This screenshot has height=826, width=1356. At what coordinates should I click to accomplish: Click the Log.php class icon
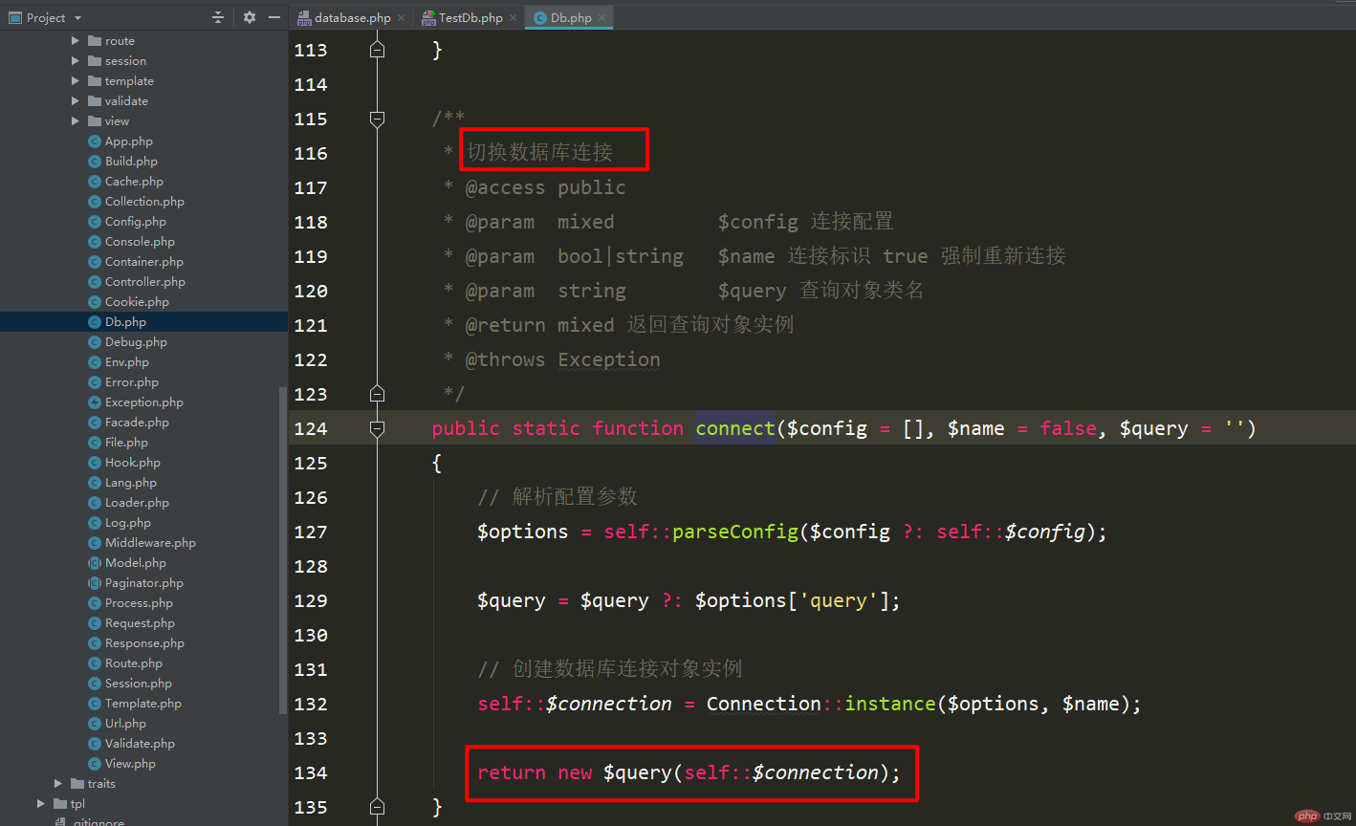(x=95, y=523)
